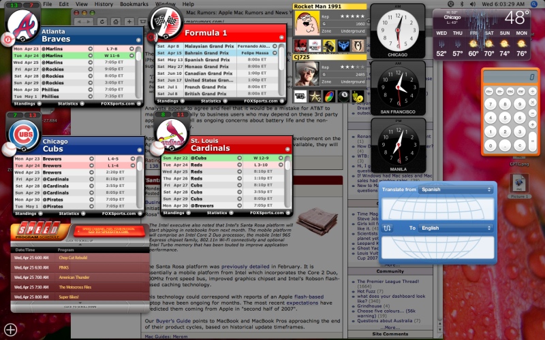Viewport: 545px width, 340px height.
Task: Open the previously detailed link in Safari
Action: (245, 267)
